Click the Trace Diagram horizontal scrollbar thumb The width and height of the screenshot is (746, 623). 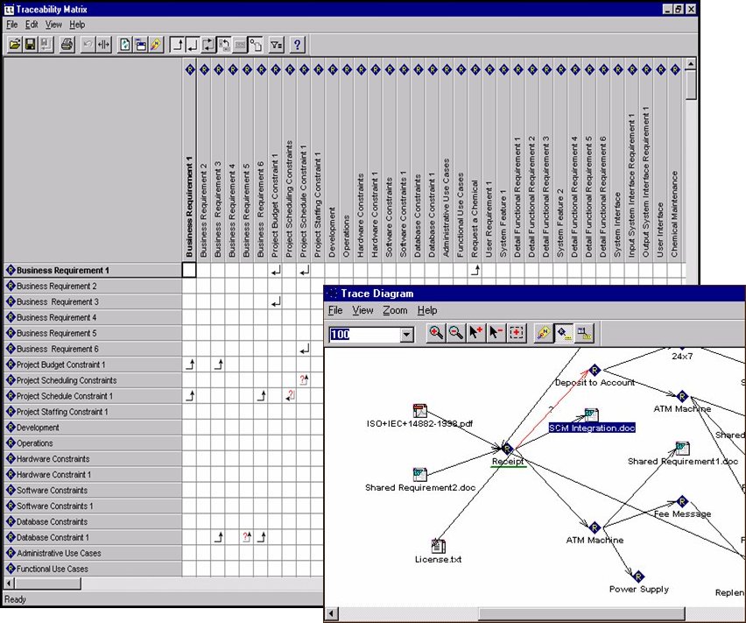pos(581,613)
